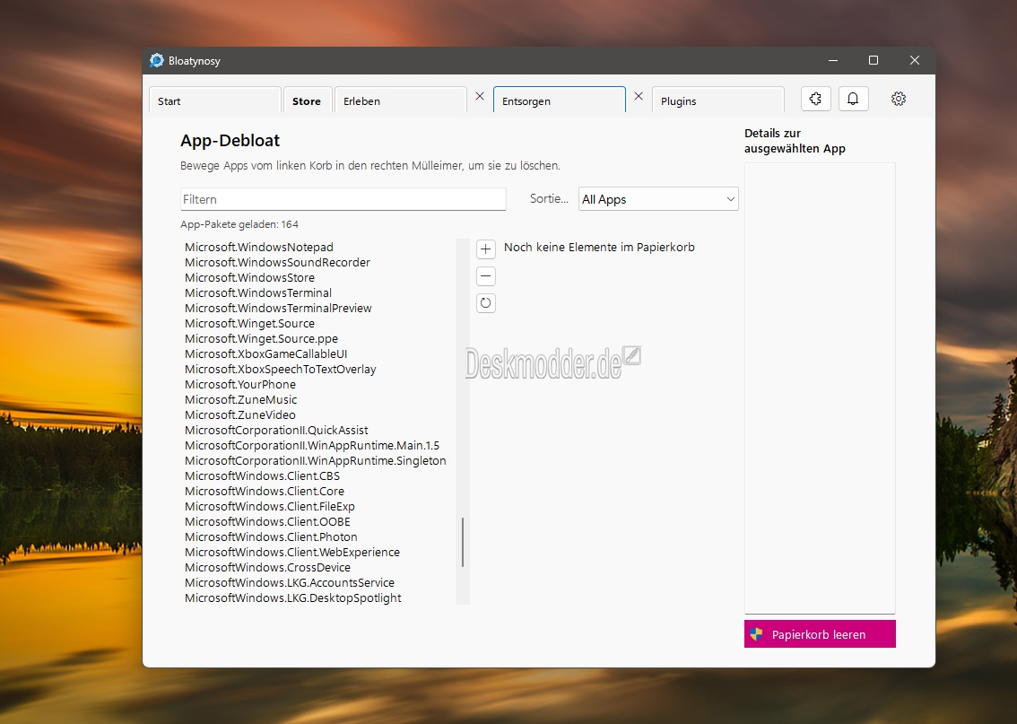Select MicrosoftWindows.Client.FileExp entry
Image resolution: width=1017 pixels, height=724 pixels.
pos(270,506)
